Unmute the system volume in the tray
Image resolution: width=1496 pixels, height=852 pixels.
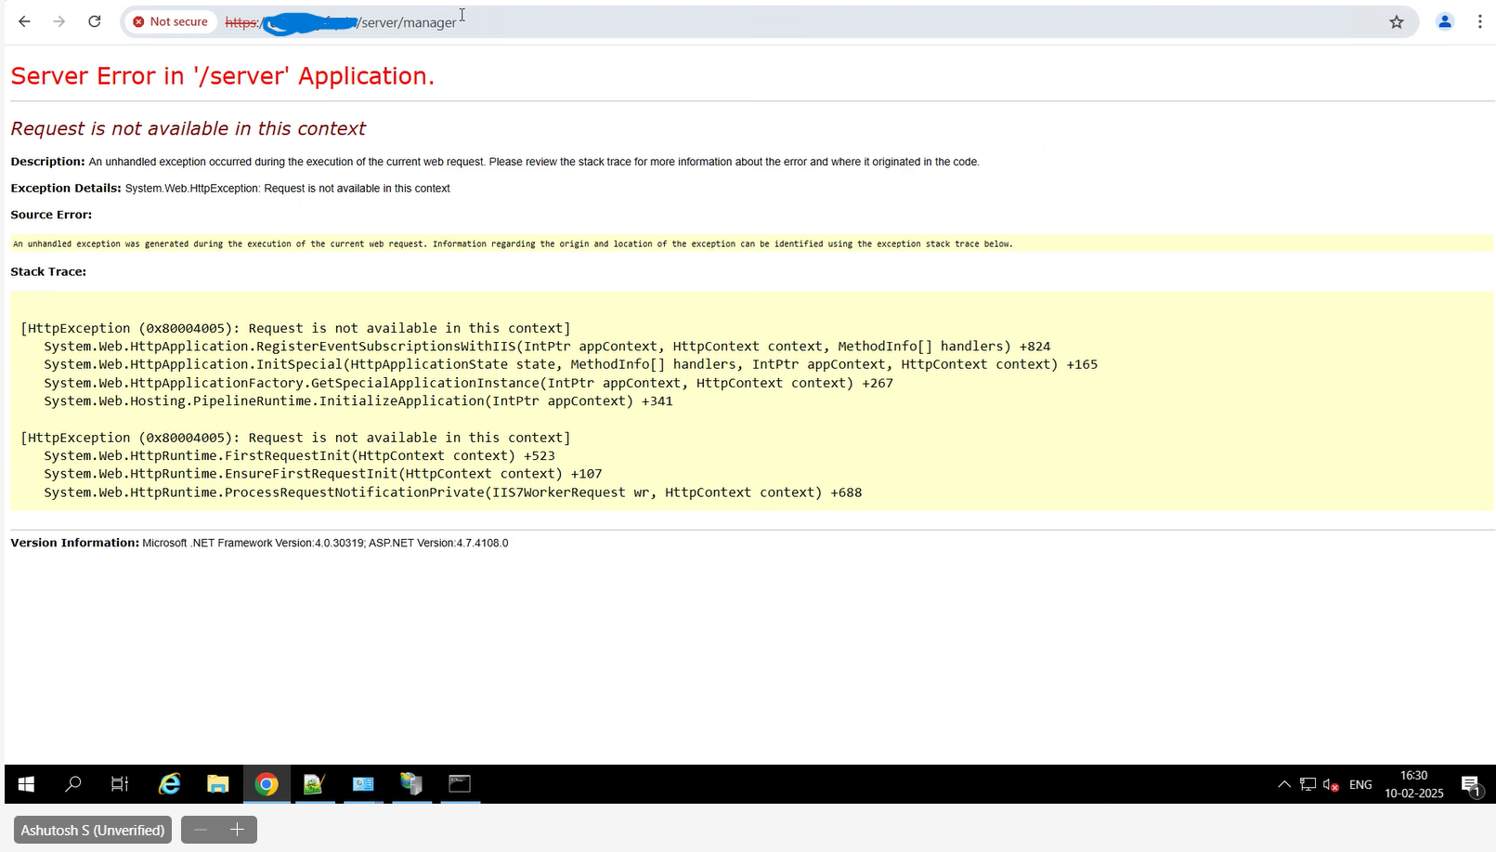(1330, 784)
